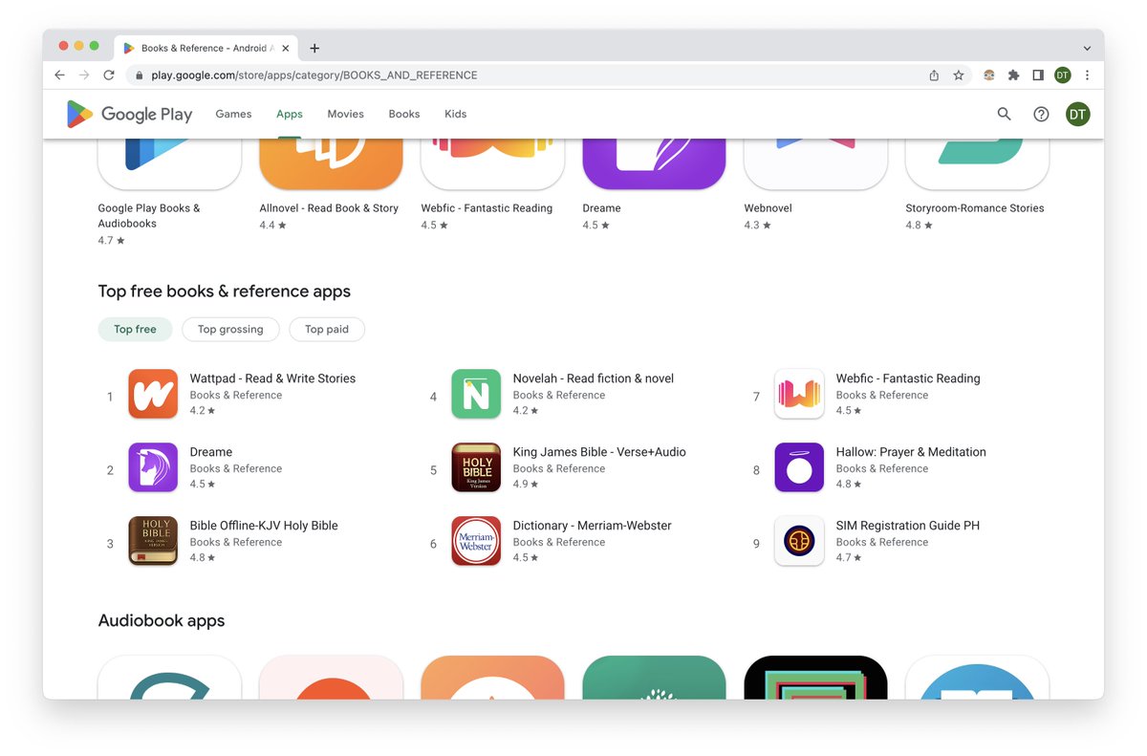Open Novelah - Read fiction & novel link

[594, 378]
